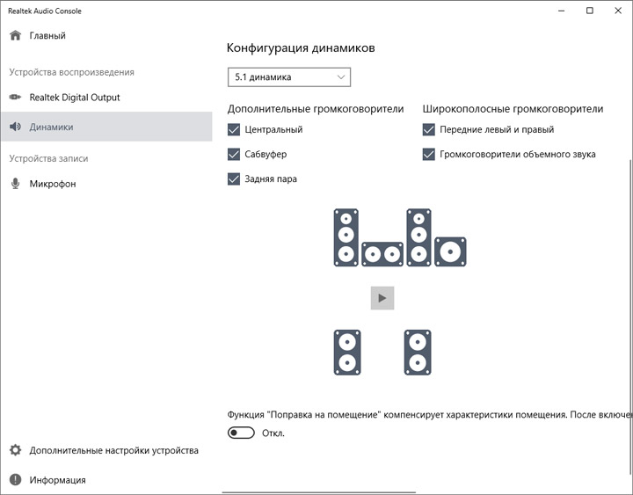Click the center speaker icon
The image size is (633, 495).
[x=382, y=254]
